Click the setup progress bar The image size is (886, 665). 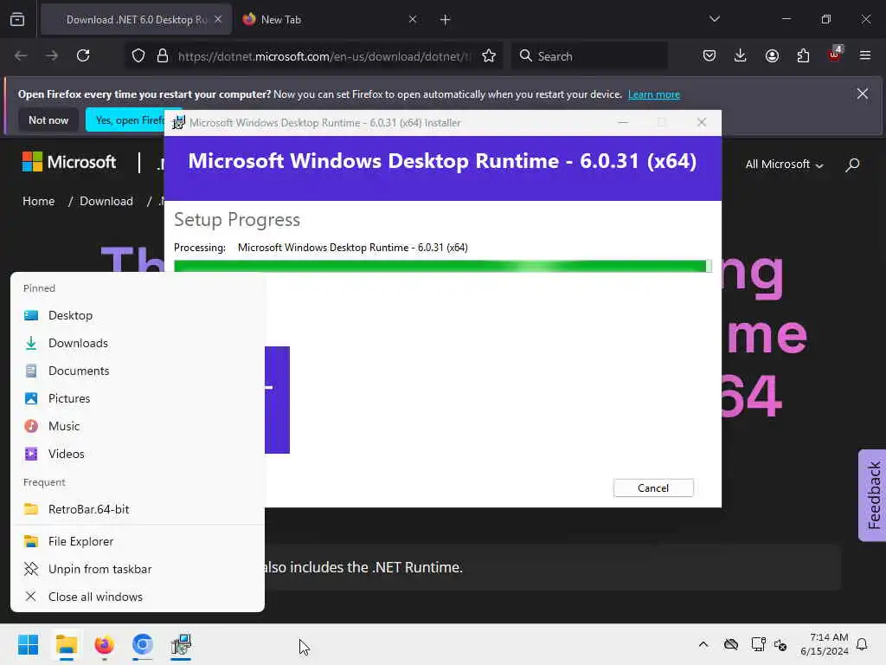pyautogui.click(x=442, y=266)
